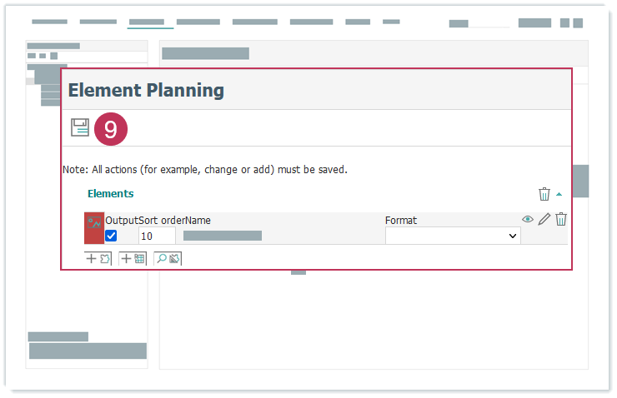Open the Format dropdown
The image size is (617, 398).
pos(453,236)
